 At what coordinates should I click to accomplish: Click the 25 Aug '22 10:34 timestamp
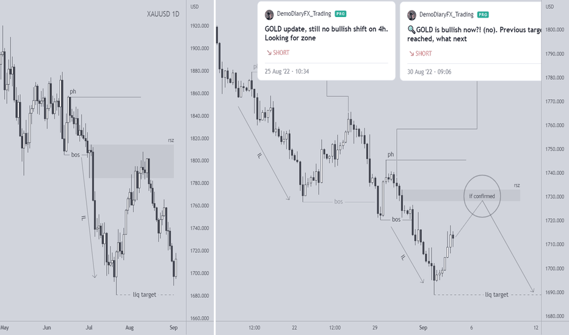click(287, 71)
